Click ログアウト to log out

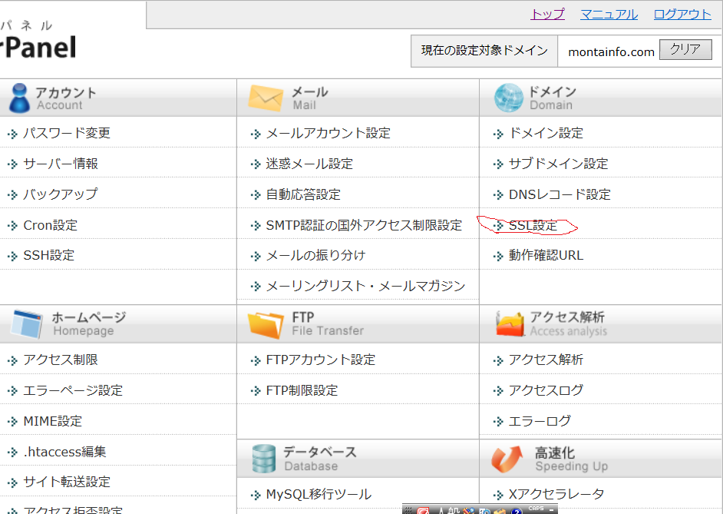click(682, 14)
